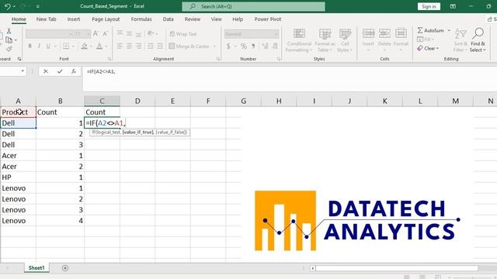Toggle Bold formatting
The width and height of the screenshot is (497, 279).
click(x=30, y=46)
